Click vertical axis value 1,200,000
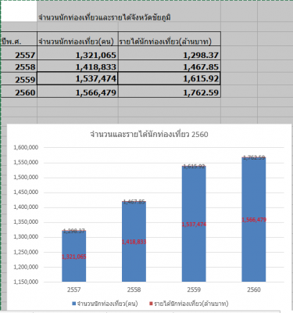Screen dimensions: 293x313 (26, 267)
